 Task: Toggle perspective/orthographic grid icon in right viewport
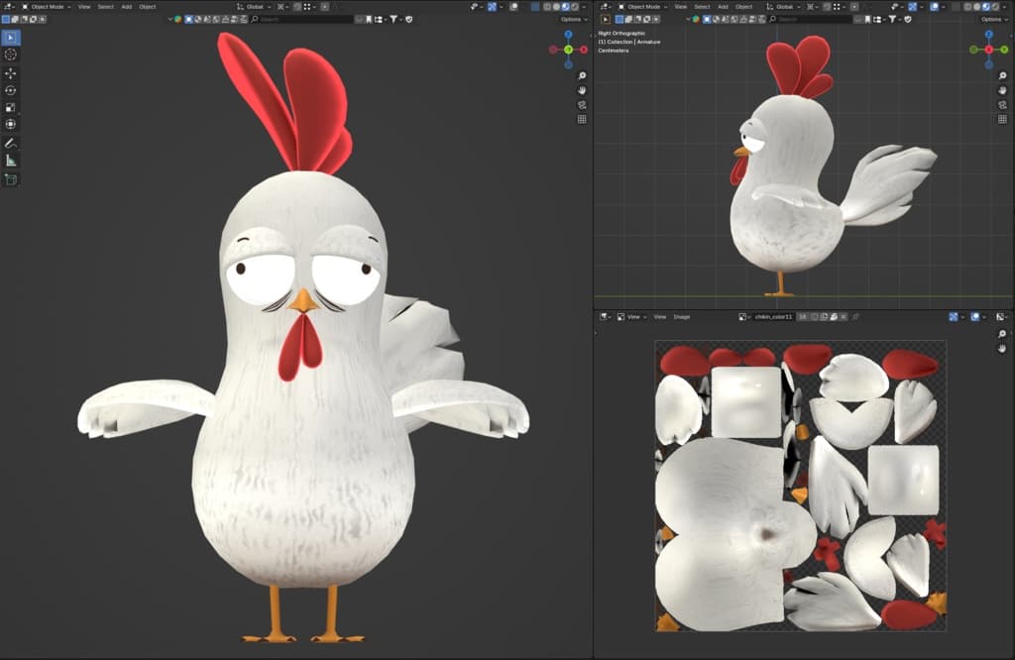1002,119
